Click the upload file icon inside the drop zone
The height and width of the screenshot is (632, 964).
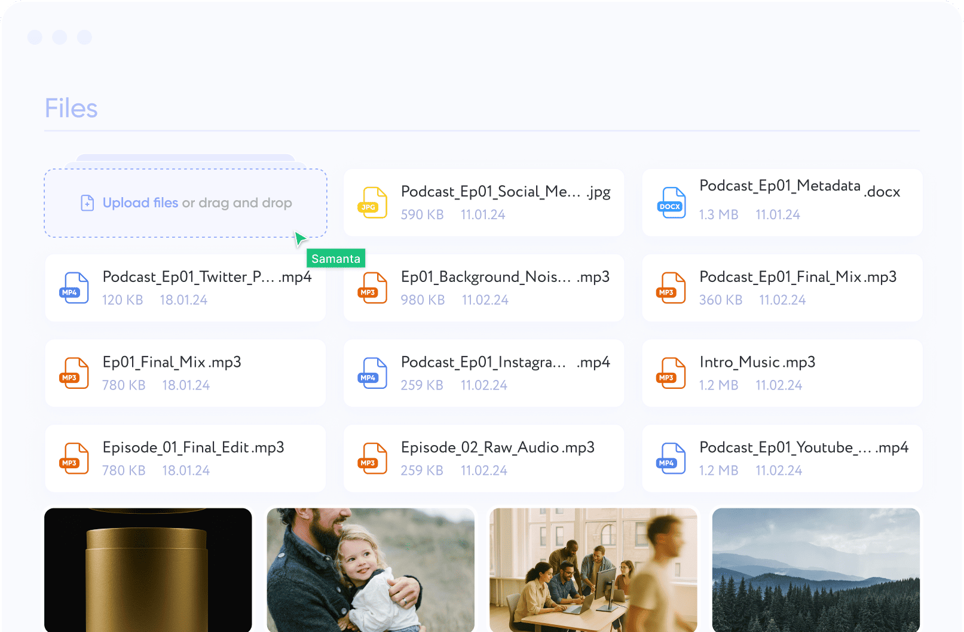(x=87, y=203)
